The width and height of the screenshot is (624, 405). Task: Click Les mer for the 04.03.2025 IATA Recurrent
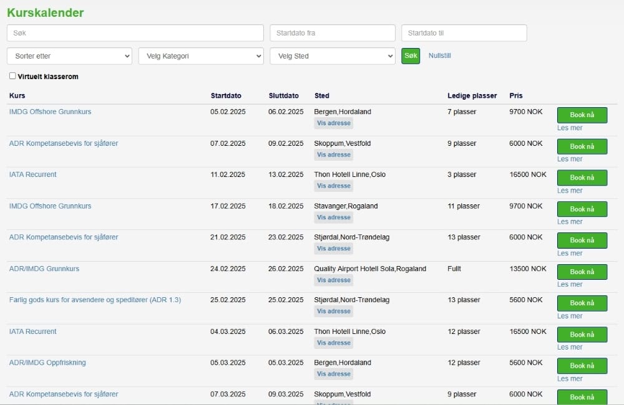pyautogui.click(x=569, y=347)
